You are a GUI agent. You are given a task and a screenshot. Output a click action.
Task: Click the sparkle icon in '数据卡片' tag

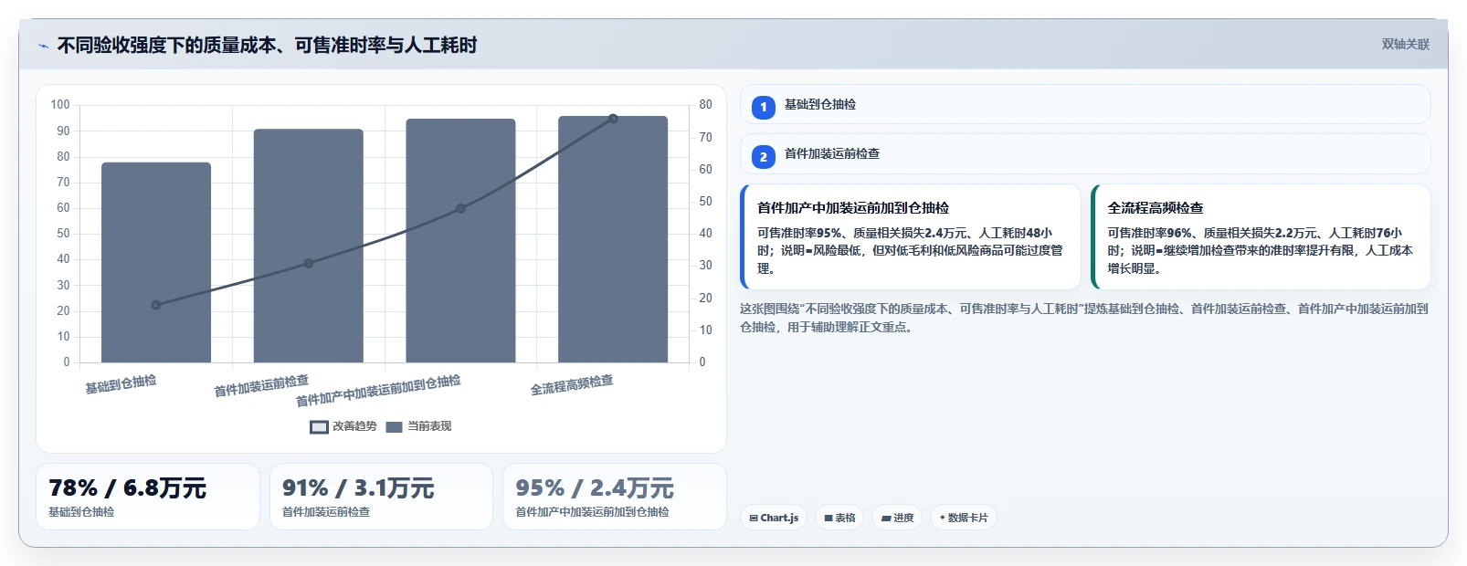pos(943,518)
